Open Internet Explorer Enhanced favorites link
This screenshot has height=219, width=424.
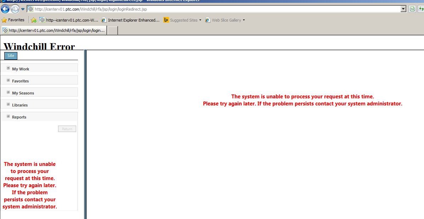tap(131, 20)
